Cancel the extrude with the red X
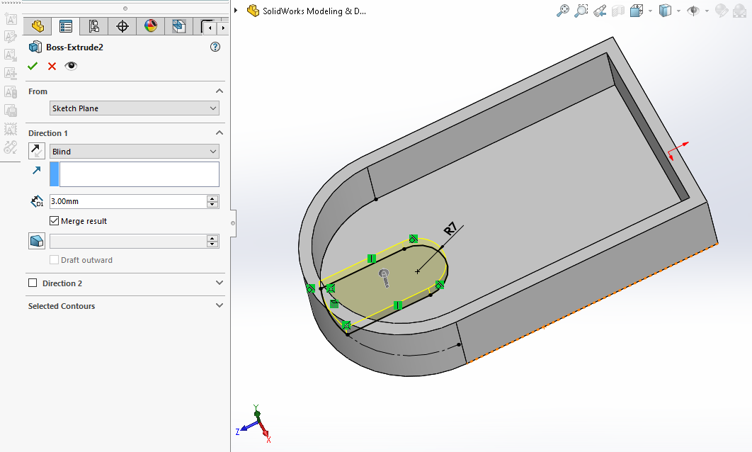The width and height of the screenshot is (752, 452). (52, 66)
